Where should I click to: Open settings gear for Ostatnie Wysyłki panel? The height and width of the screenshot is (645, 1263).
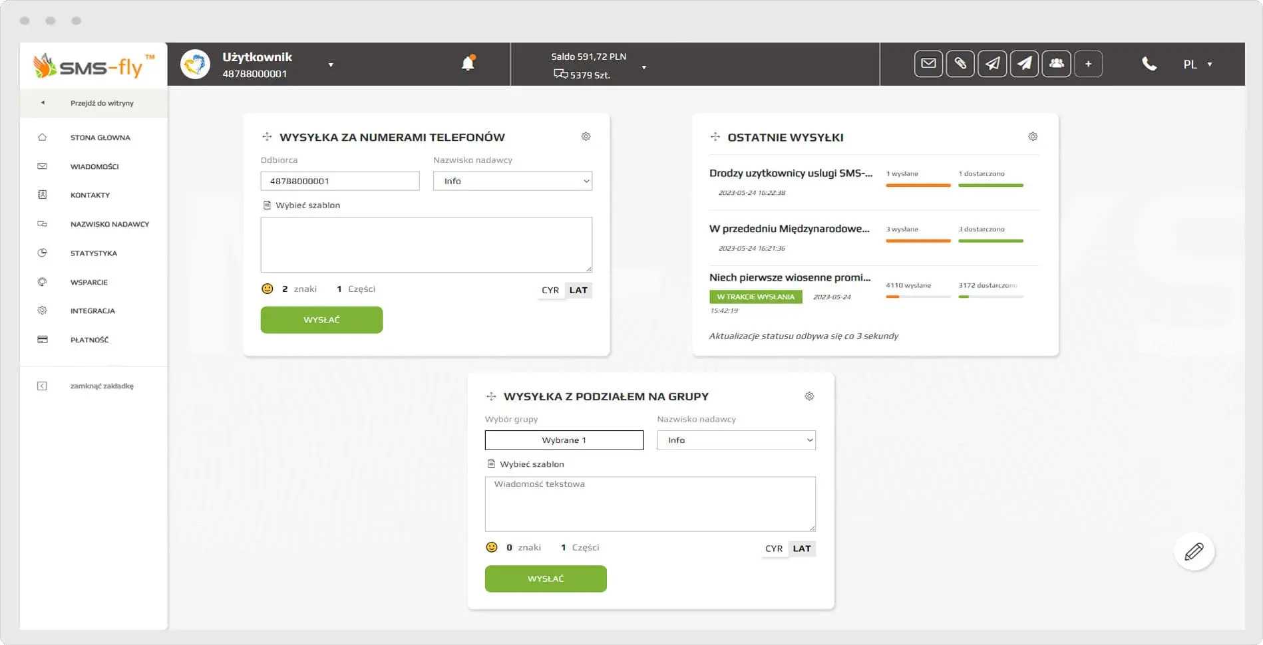(1033, 136)
